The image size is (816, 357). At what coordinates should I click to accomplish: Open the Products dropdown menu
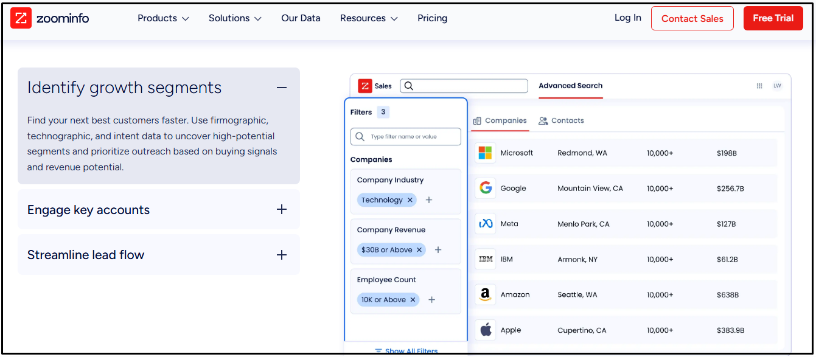[x=163, y=18]
